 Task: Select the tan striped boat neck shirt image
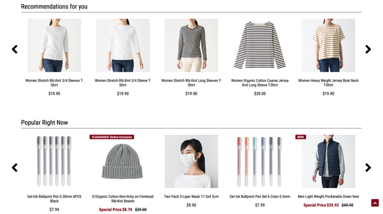pos(328,46)
